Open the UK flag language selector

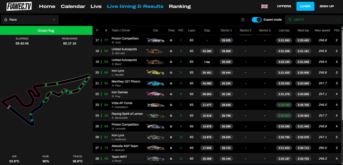(x=264, y=6)
